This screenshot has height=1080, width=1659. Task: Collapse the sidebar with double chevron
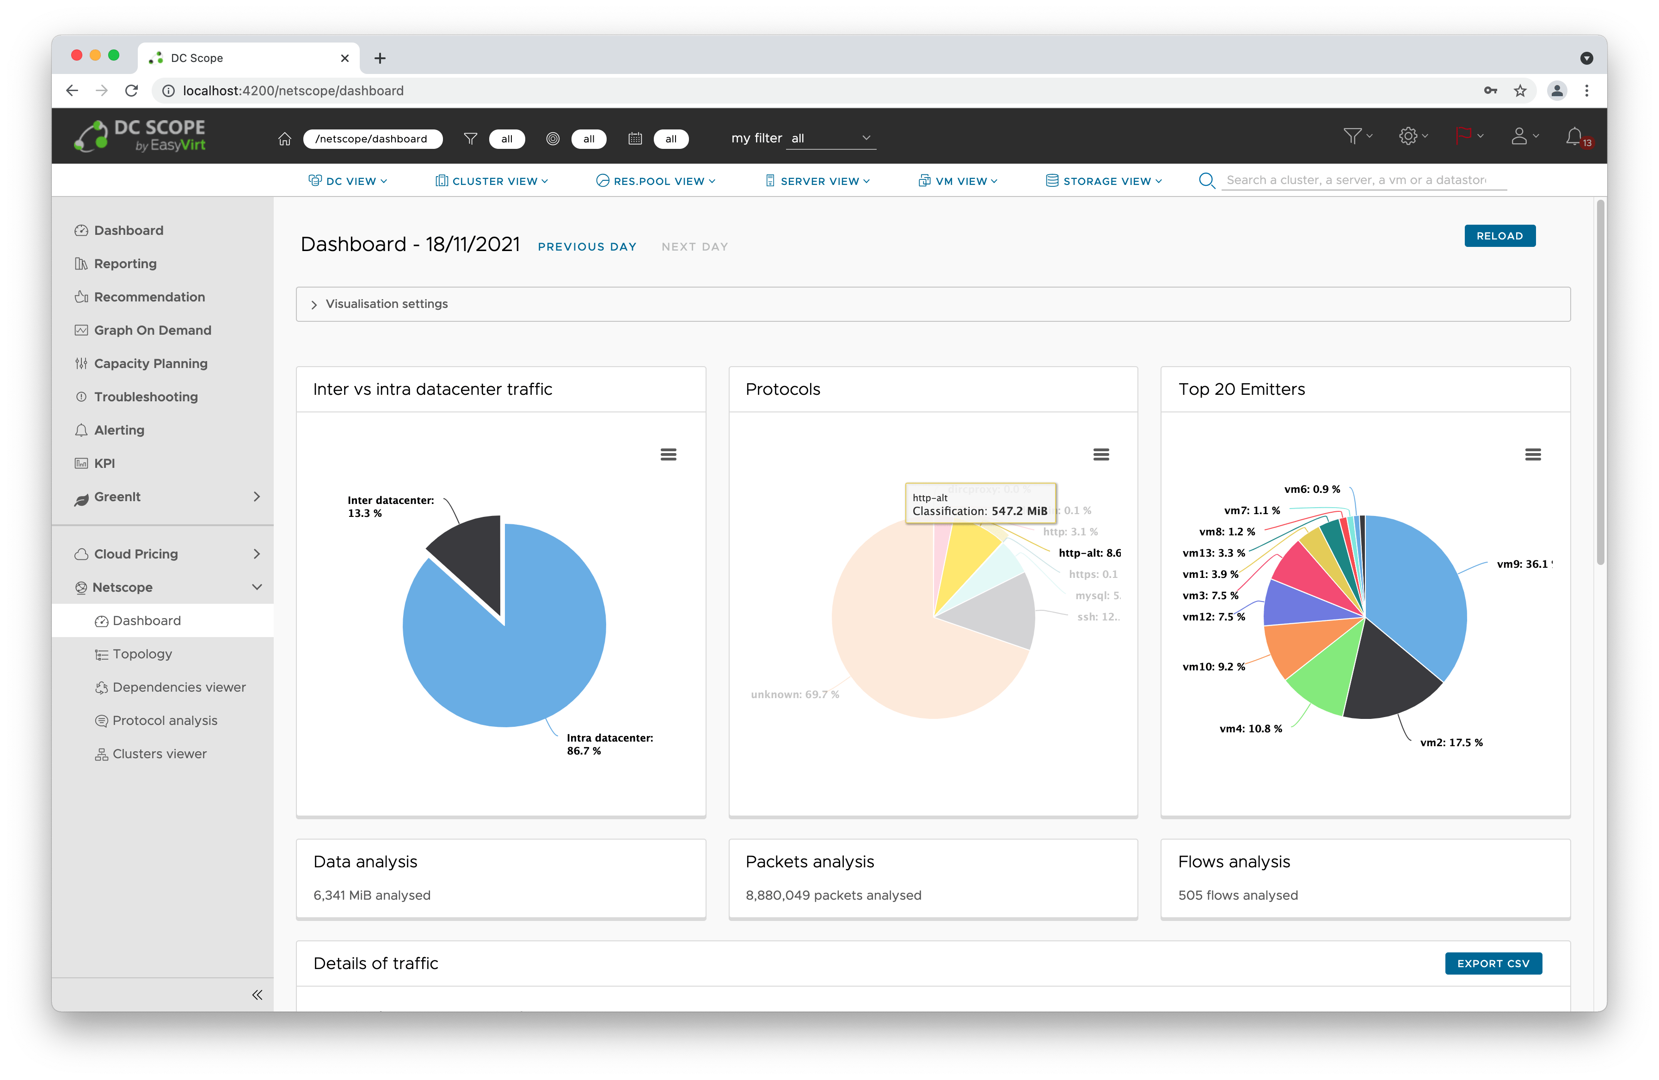click(x=257, y=994)
